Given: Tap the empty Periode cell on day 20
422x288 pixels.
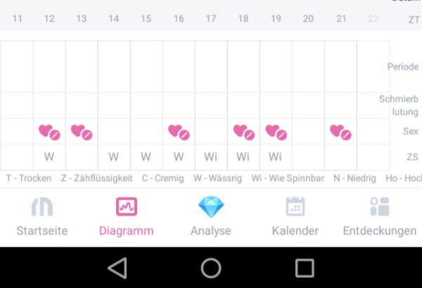Looking at the screenshot, I should click(x=309, y=67).
